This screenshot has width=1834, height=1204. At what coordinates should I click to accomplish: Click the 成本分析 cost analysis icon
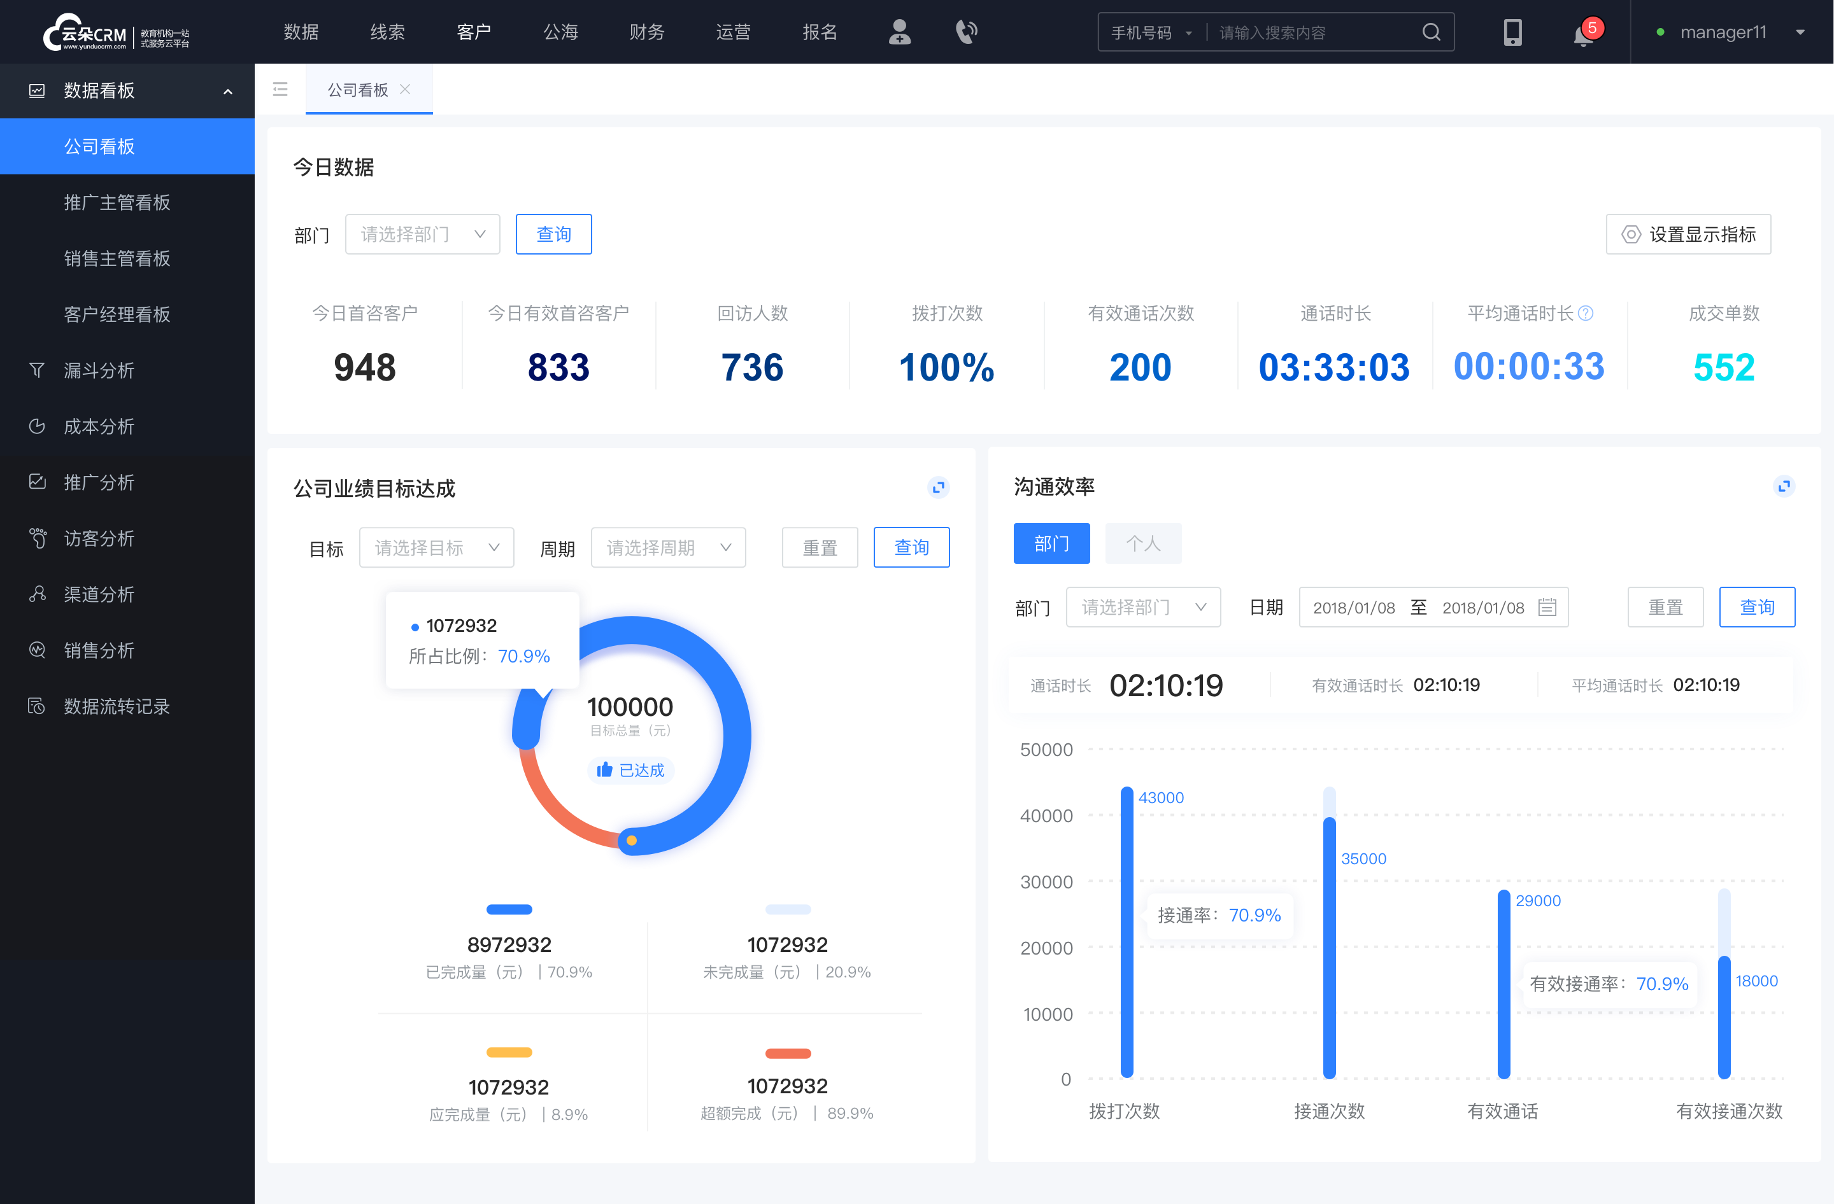point(36,426)
